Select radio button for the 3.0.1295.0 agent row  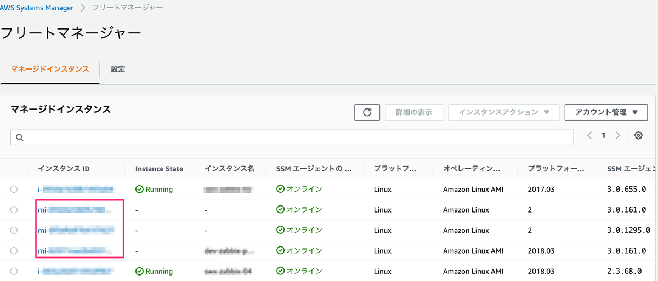click(x=14, y=230)
